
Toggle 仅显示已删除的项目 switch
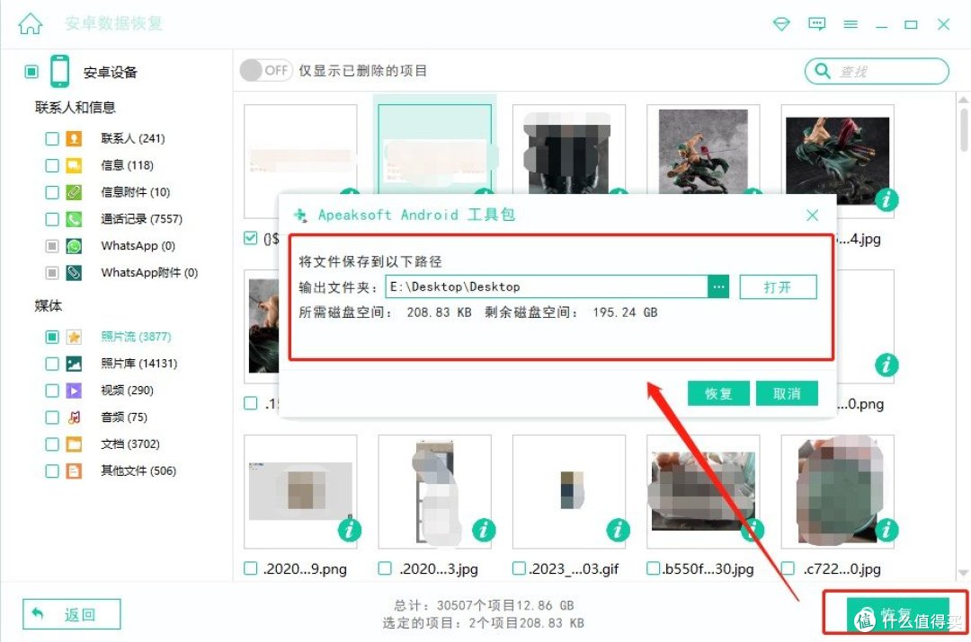(x=265, y=71)
